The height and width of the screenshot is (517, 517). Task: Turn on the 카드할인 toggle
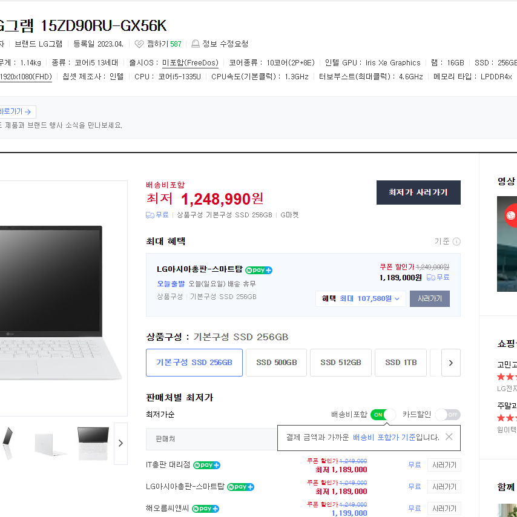point(448,415)
